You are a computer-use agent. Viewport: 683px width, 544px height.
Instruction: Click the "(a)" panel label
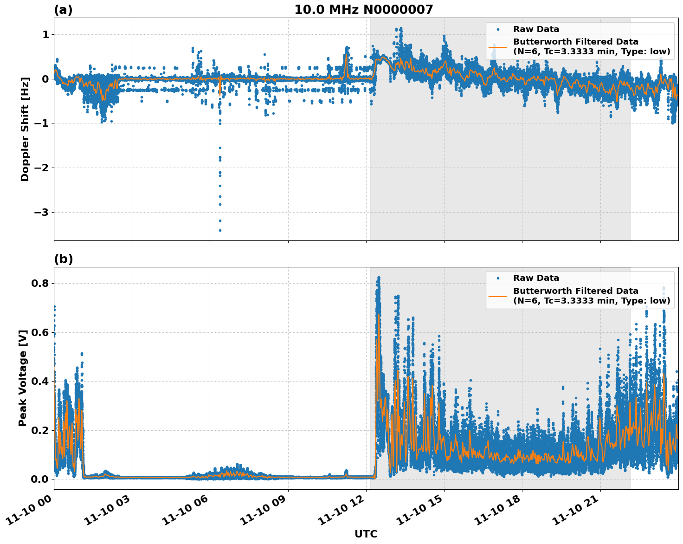point(63,10)
